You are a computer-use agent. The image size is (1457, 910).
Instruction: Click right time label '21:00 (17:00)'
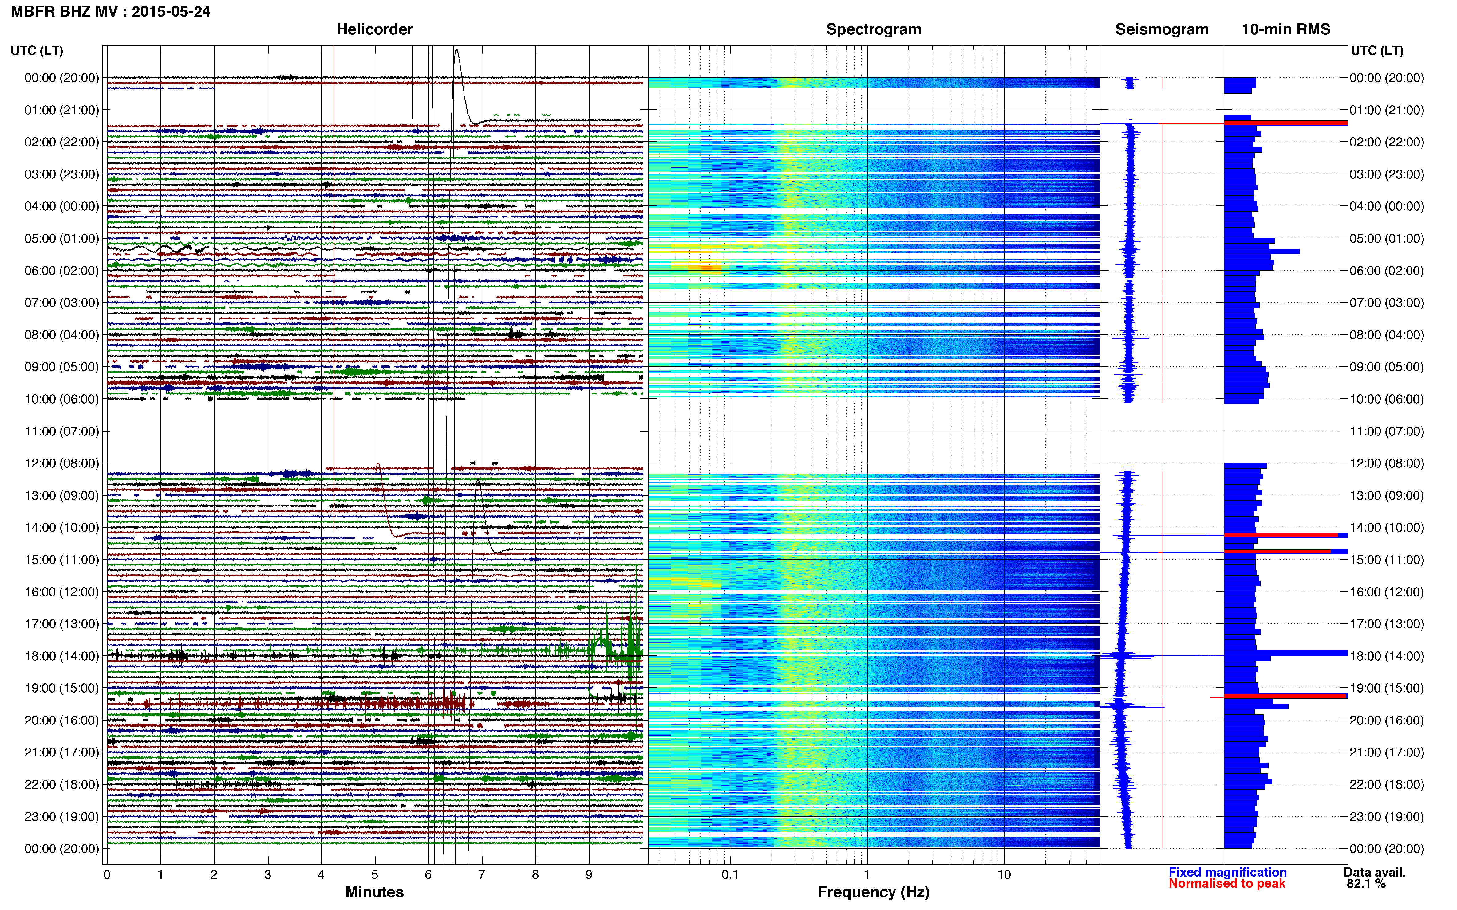pyautogui.click(x=1387, y=752)
